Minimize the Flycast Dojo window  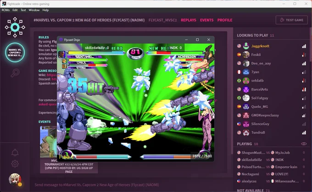[x=186, y=40]
